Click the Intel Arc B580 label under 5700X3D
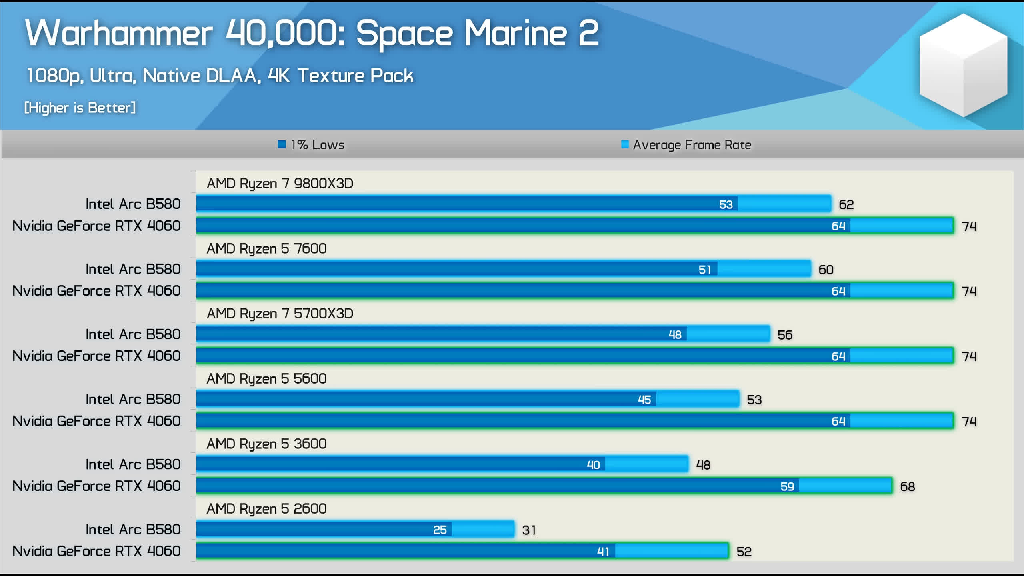Image resolution: width=1024 pixels, height=576 pixels. pyautogui.click(x=133, y=334)
